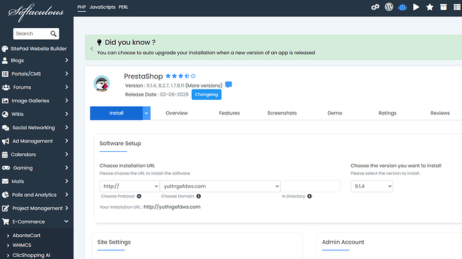This screenshot has width=462, height=259.
Task: Open the http:// protocol dropdown
Action: 129,186
